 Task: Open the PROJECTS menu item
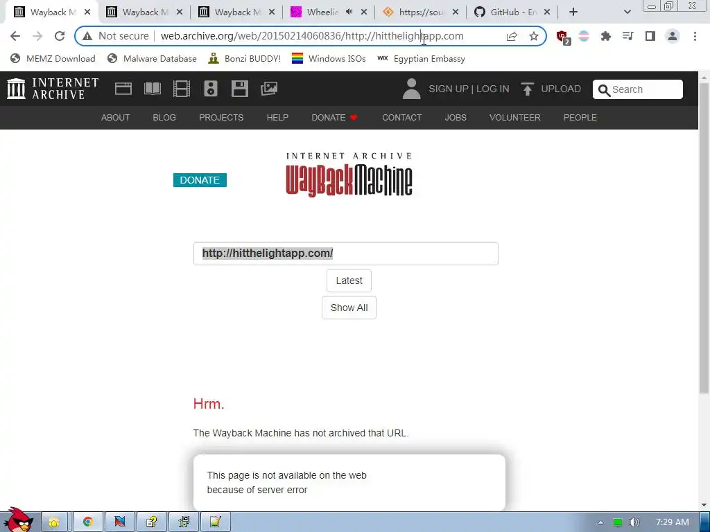(x=221, y=118)
